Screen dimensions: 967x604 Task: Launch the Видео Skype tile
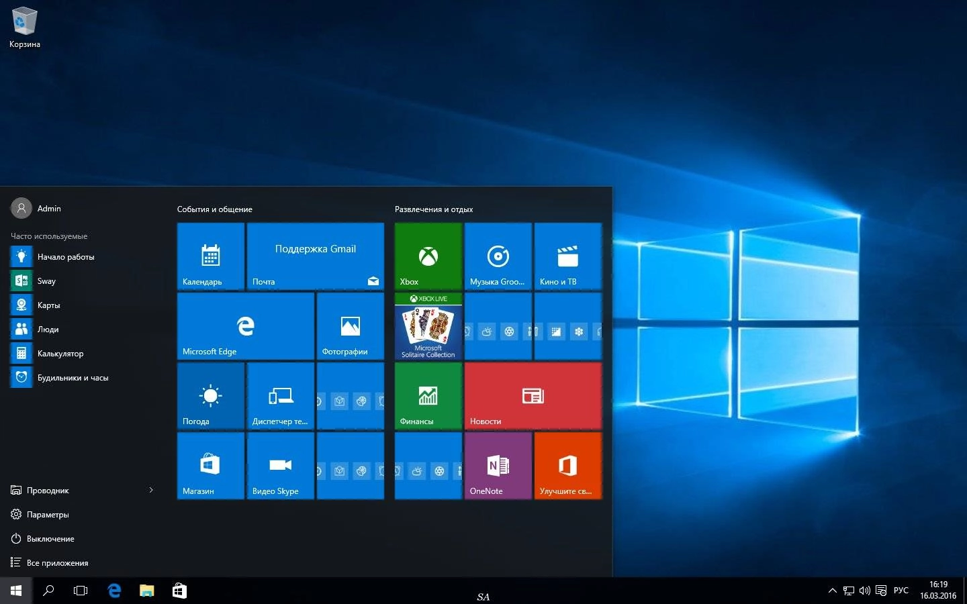pyautogui.click(x=281, y=466)
